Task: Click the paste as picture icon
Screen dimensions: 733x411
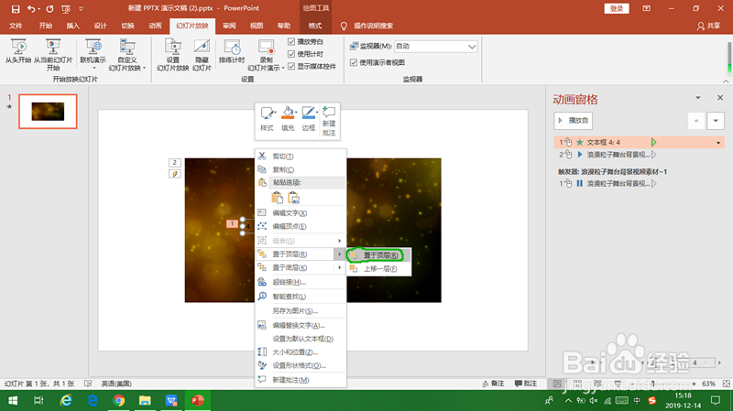Action: (x=293, y=198)
